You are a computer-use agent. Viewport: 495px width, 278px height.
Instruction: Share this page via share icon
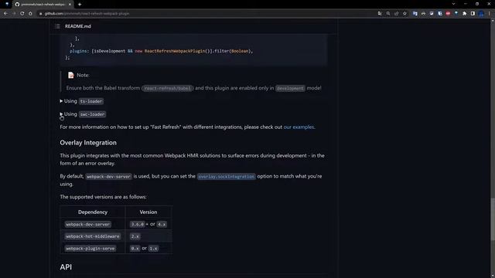pyautogui.click(x=397, y=14)
